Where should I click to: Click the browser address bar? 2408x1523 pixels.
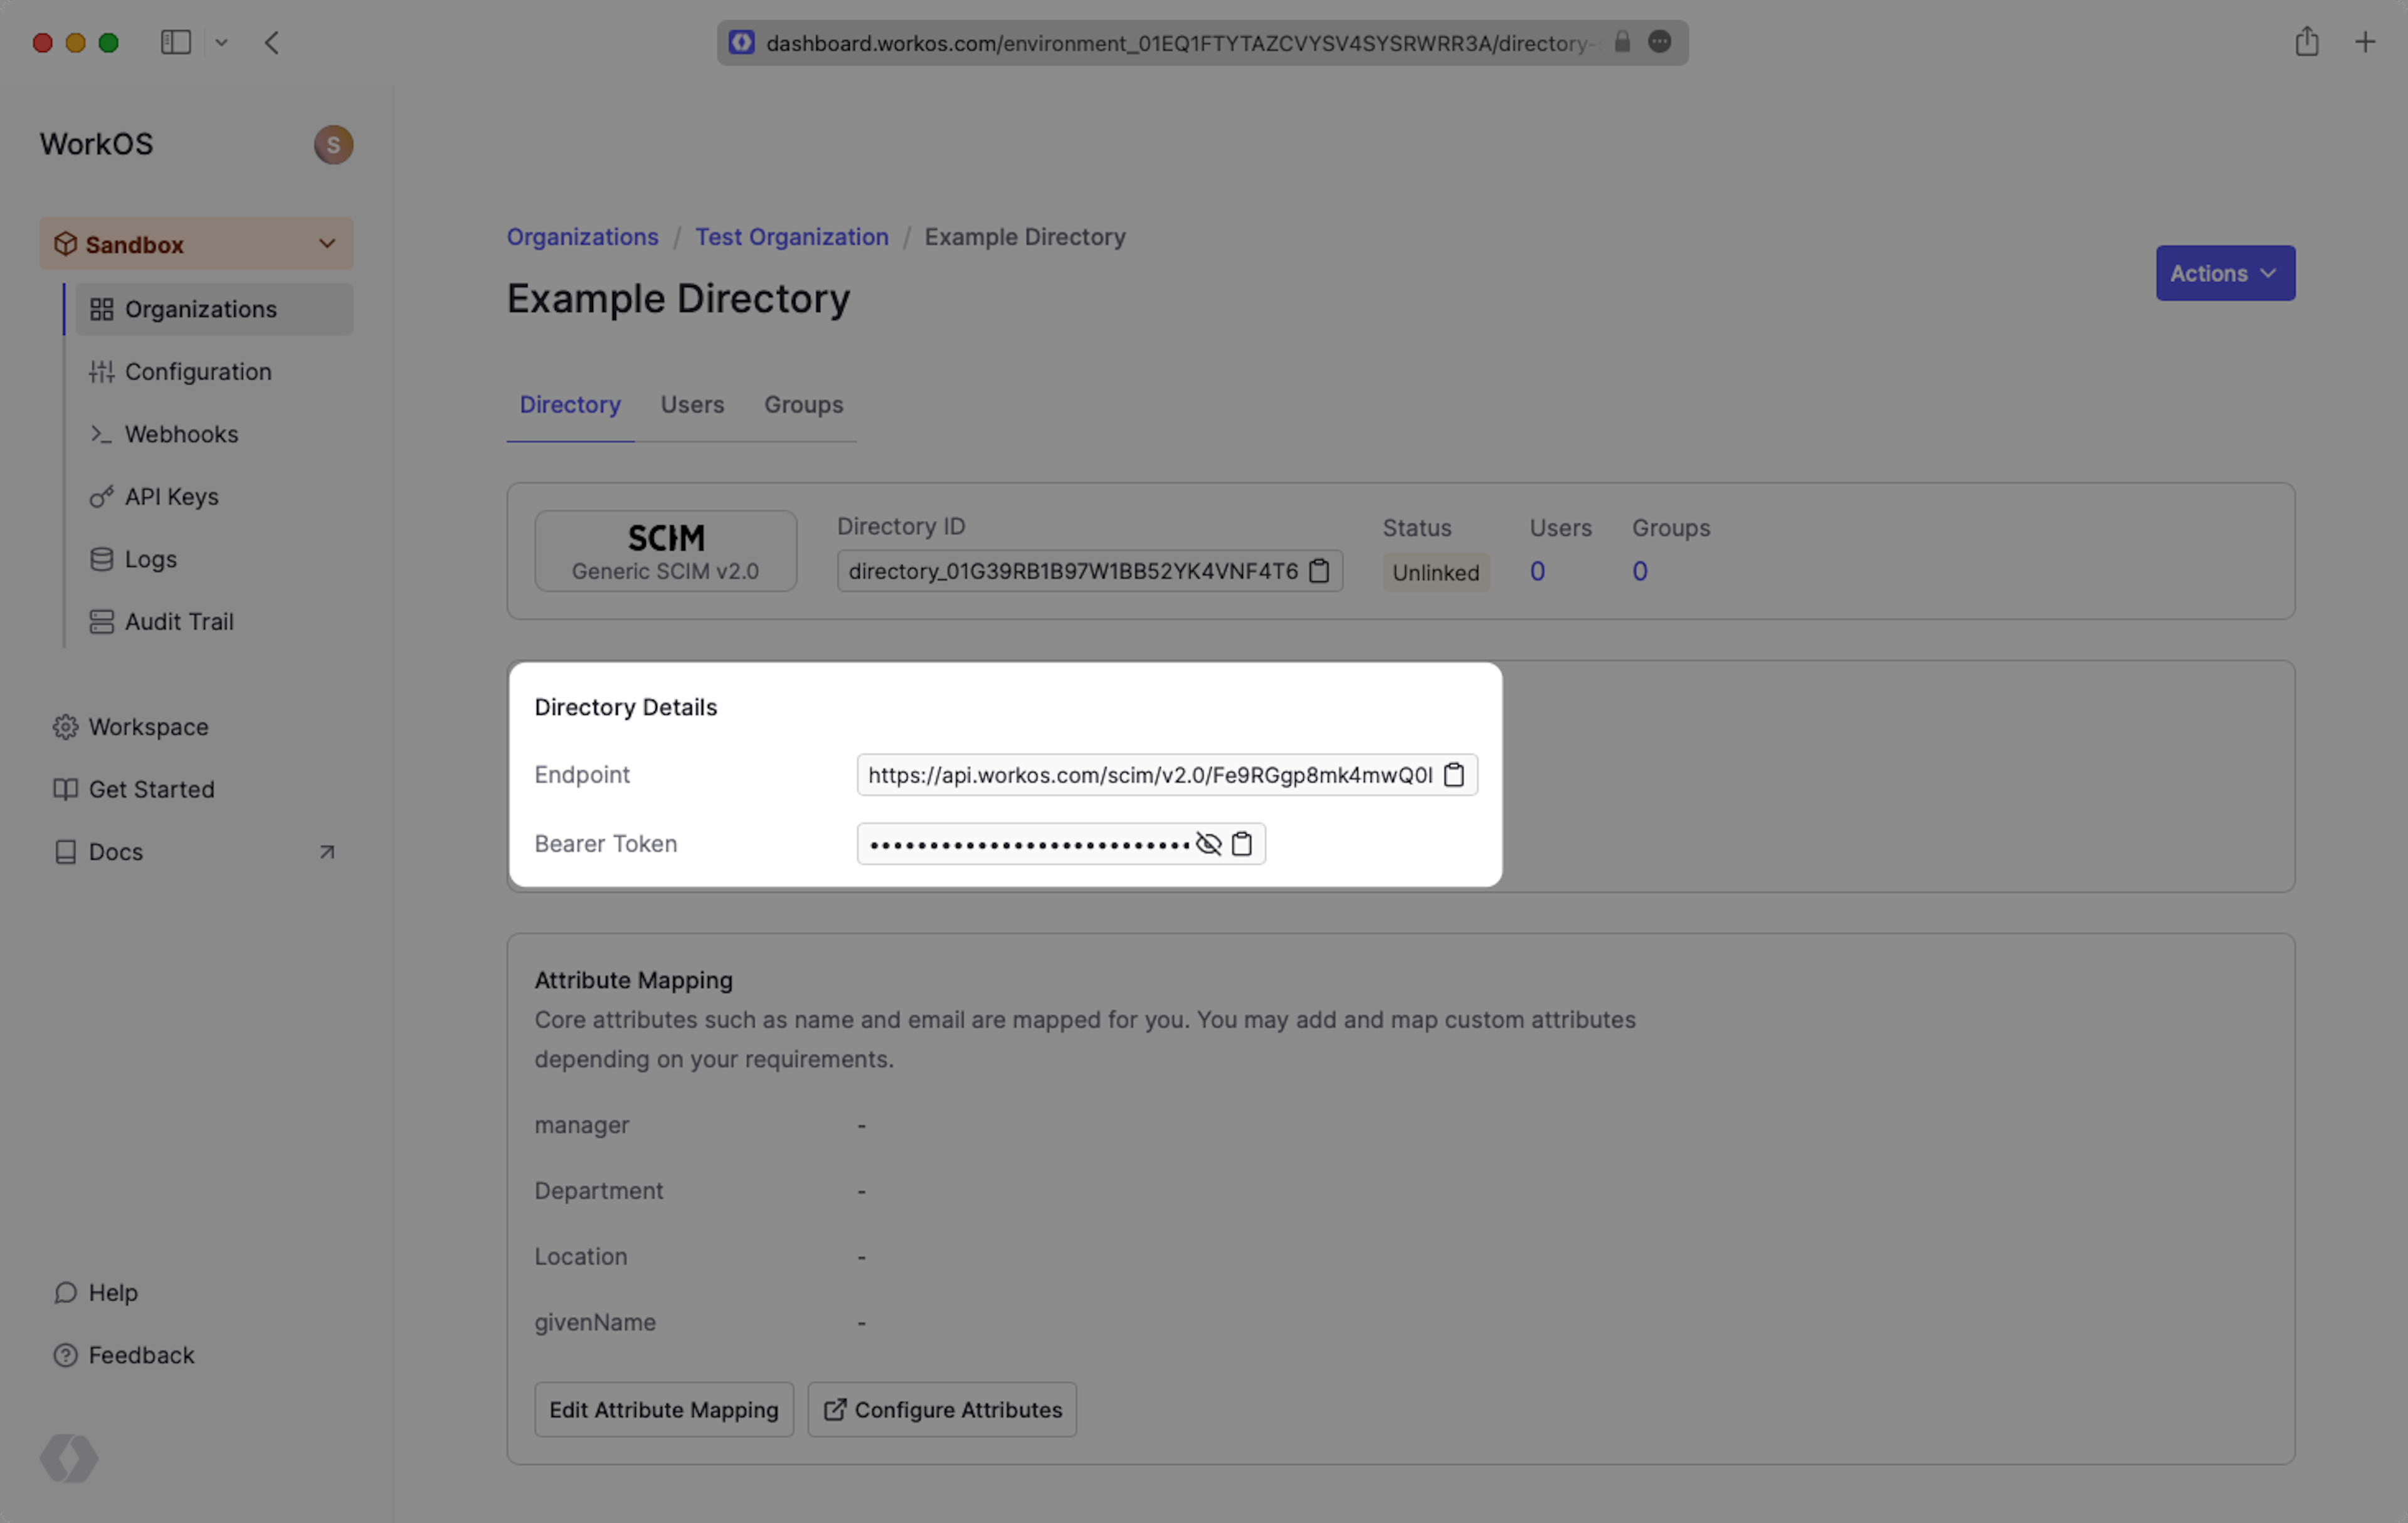tap(1180, 43)
